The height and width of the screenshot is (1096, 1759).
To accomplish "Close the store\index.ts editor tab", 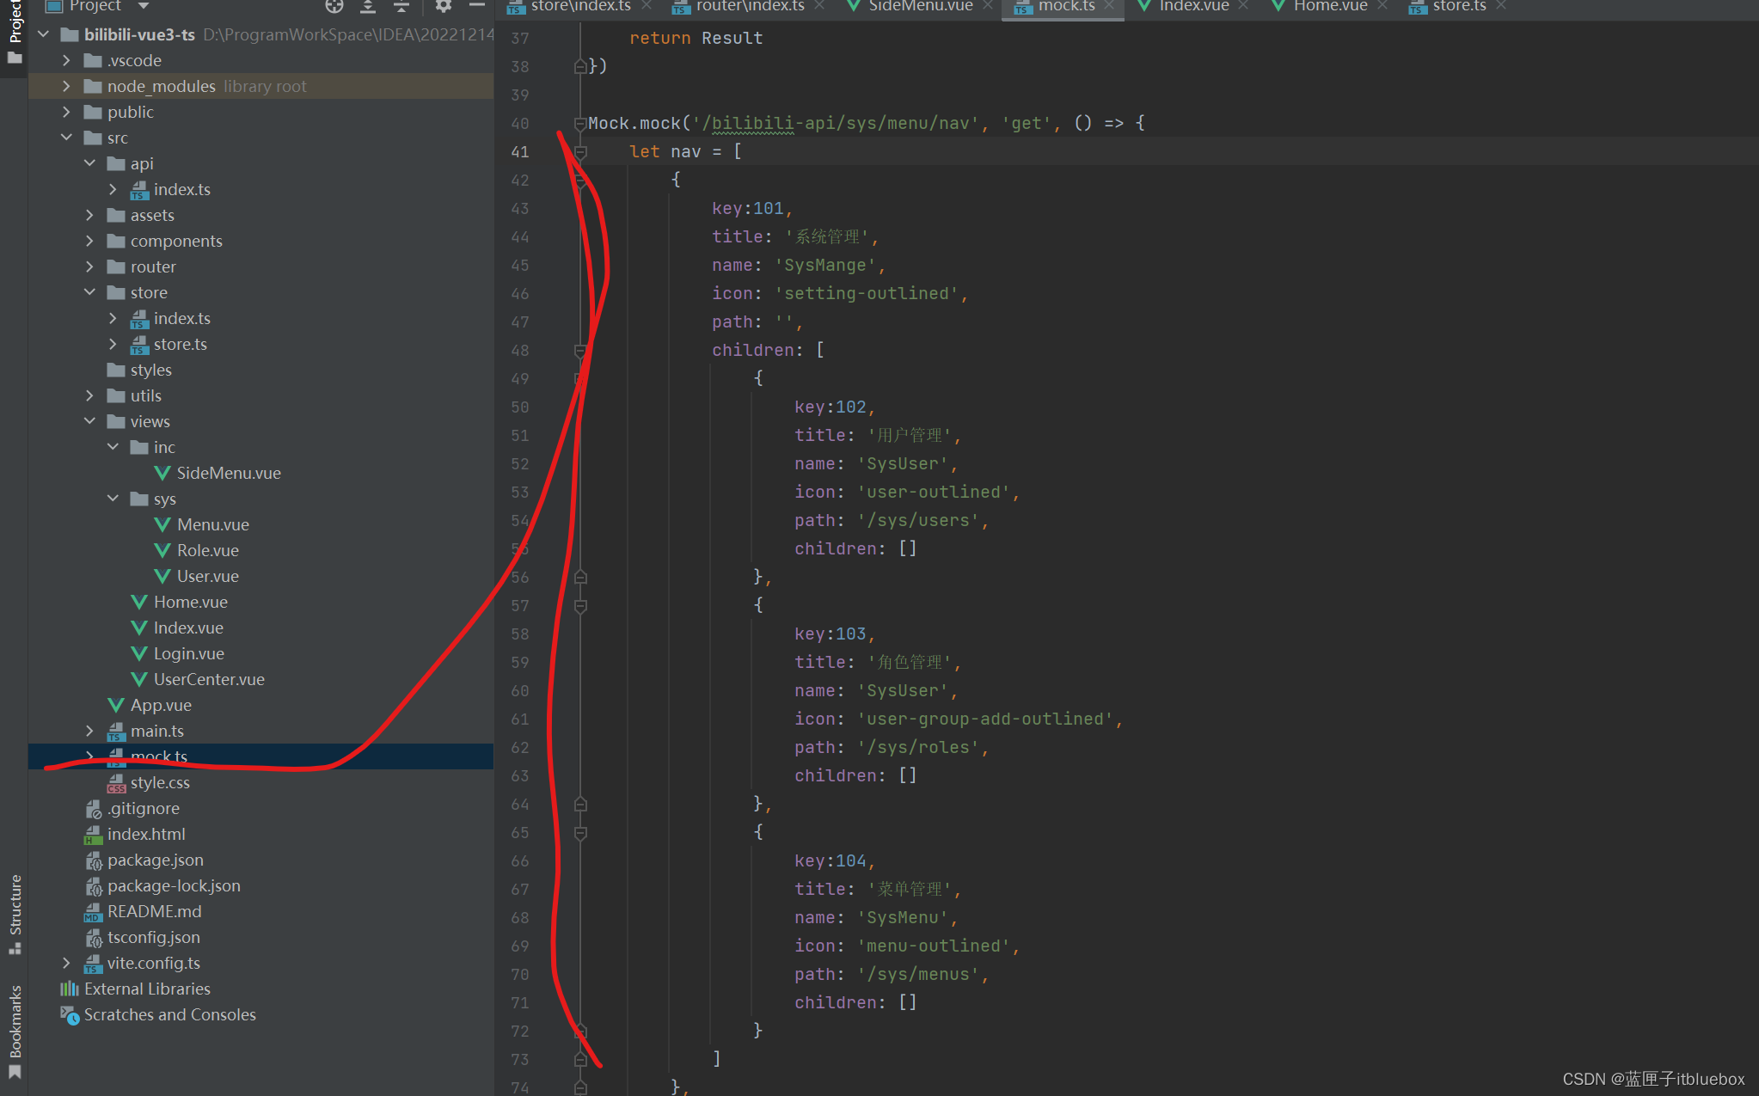I will [647, 6].
